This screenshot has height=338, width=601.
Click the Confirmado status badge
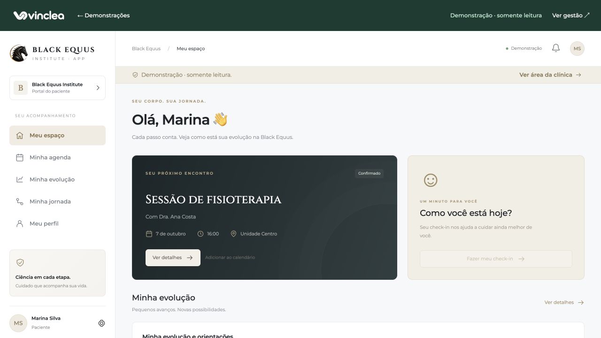tap(370, 173)
